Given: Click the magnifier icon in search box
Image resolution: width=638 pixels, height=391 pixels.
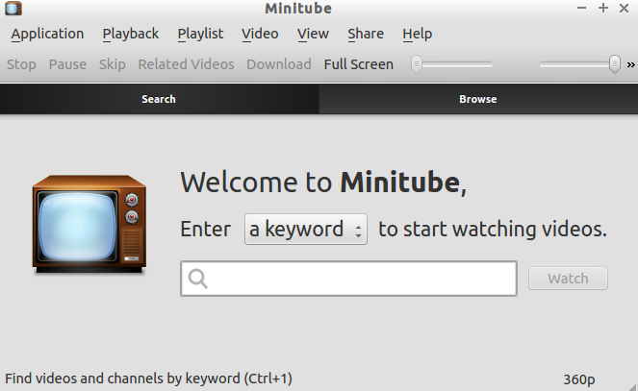Looking at the screenshot, I should pos(198,279).
